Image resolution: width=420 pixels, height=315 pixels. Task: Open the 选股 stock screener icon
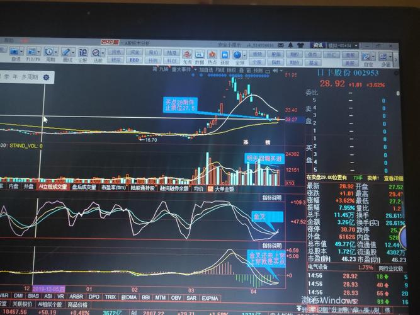point(96,52)
